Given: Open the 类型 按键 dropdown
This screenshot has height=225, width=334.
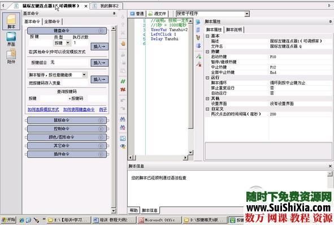Looking at the screenshot, I should (x=68, y=43).
